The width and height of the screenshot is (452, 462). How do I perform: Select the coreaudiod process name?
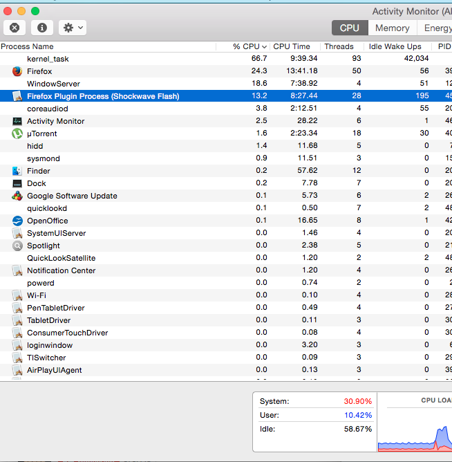48,109
